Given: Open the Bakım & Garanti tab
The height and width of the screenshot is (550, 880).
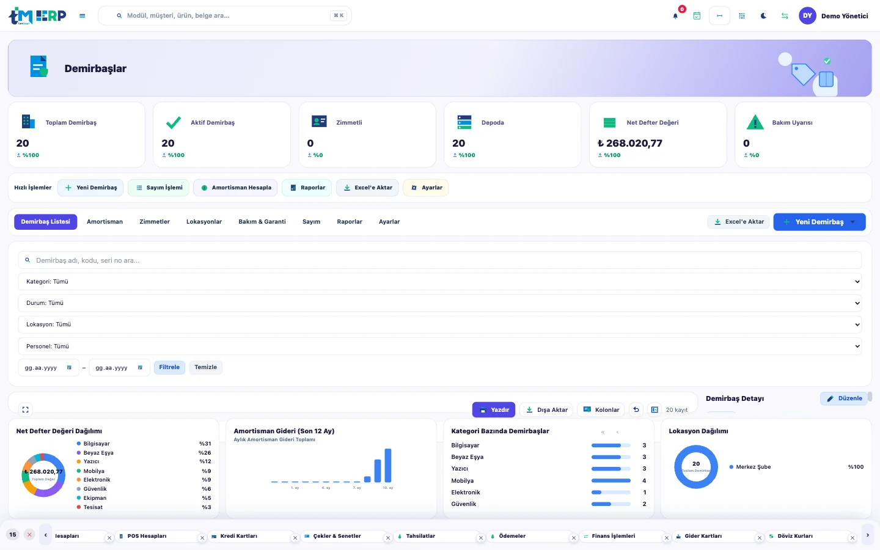Looking at the screenshot, I should (262, 222).
